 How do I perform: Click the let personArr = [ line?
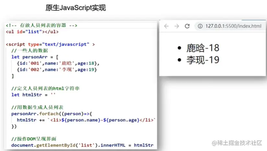click(35, 57)
